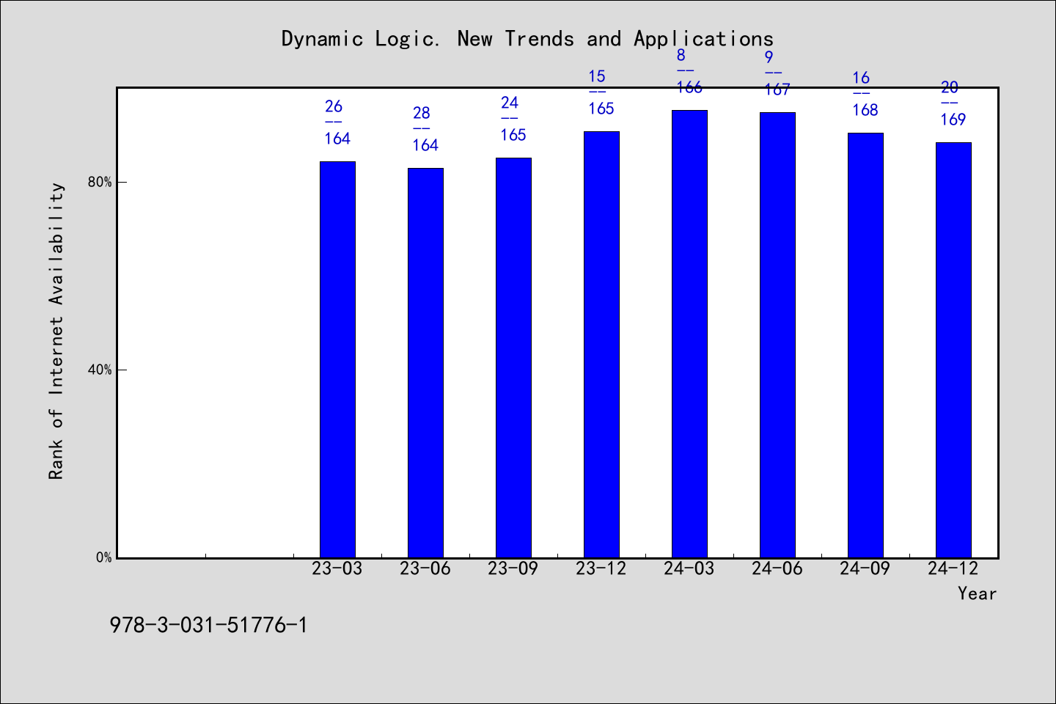Click the blue bar for 23-12

pos(601,345)
